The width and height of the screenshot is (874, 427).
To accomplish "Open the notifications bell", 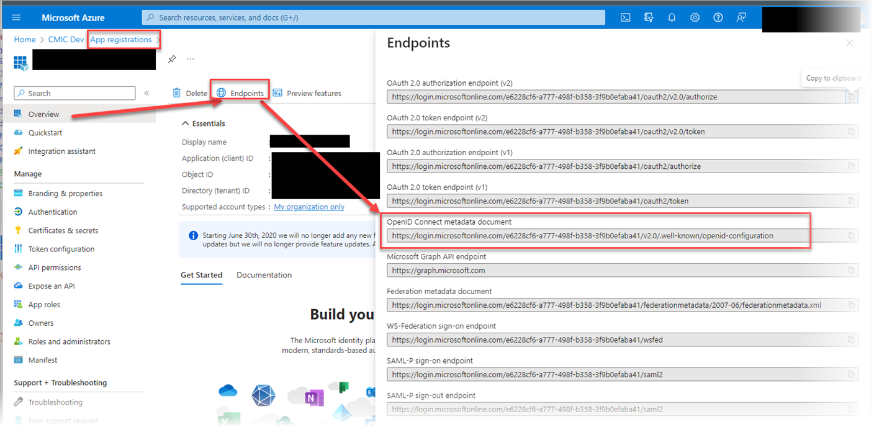I will 672,17.
